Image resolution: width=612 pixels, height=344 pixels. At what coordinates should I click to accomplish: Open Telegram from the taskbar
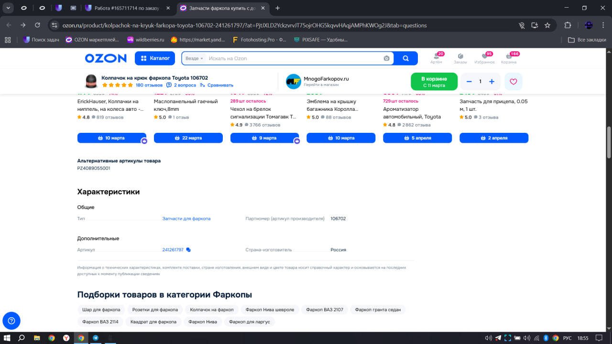96,338
